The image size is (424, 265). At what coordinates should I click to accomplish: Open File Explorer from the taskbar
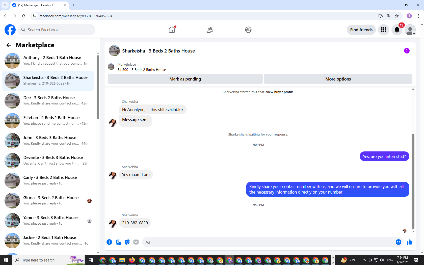coord(122,260)
